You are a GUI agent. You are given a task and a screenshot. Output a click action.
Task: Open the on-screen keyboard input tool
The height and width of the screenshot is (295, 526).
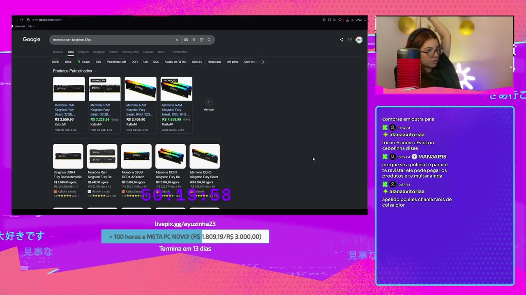pos(186,40)
